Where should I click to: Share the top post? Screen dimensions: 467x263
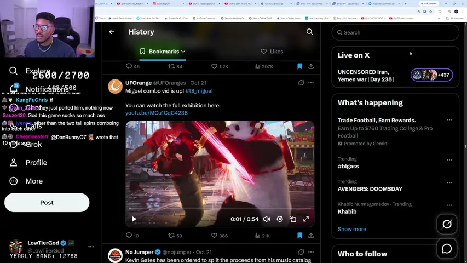310,66
